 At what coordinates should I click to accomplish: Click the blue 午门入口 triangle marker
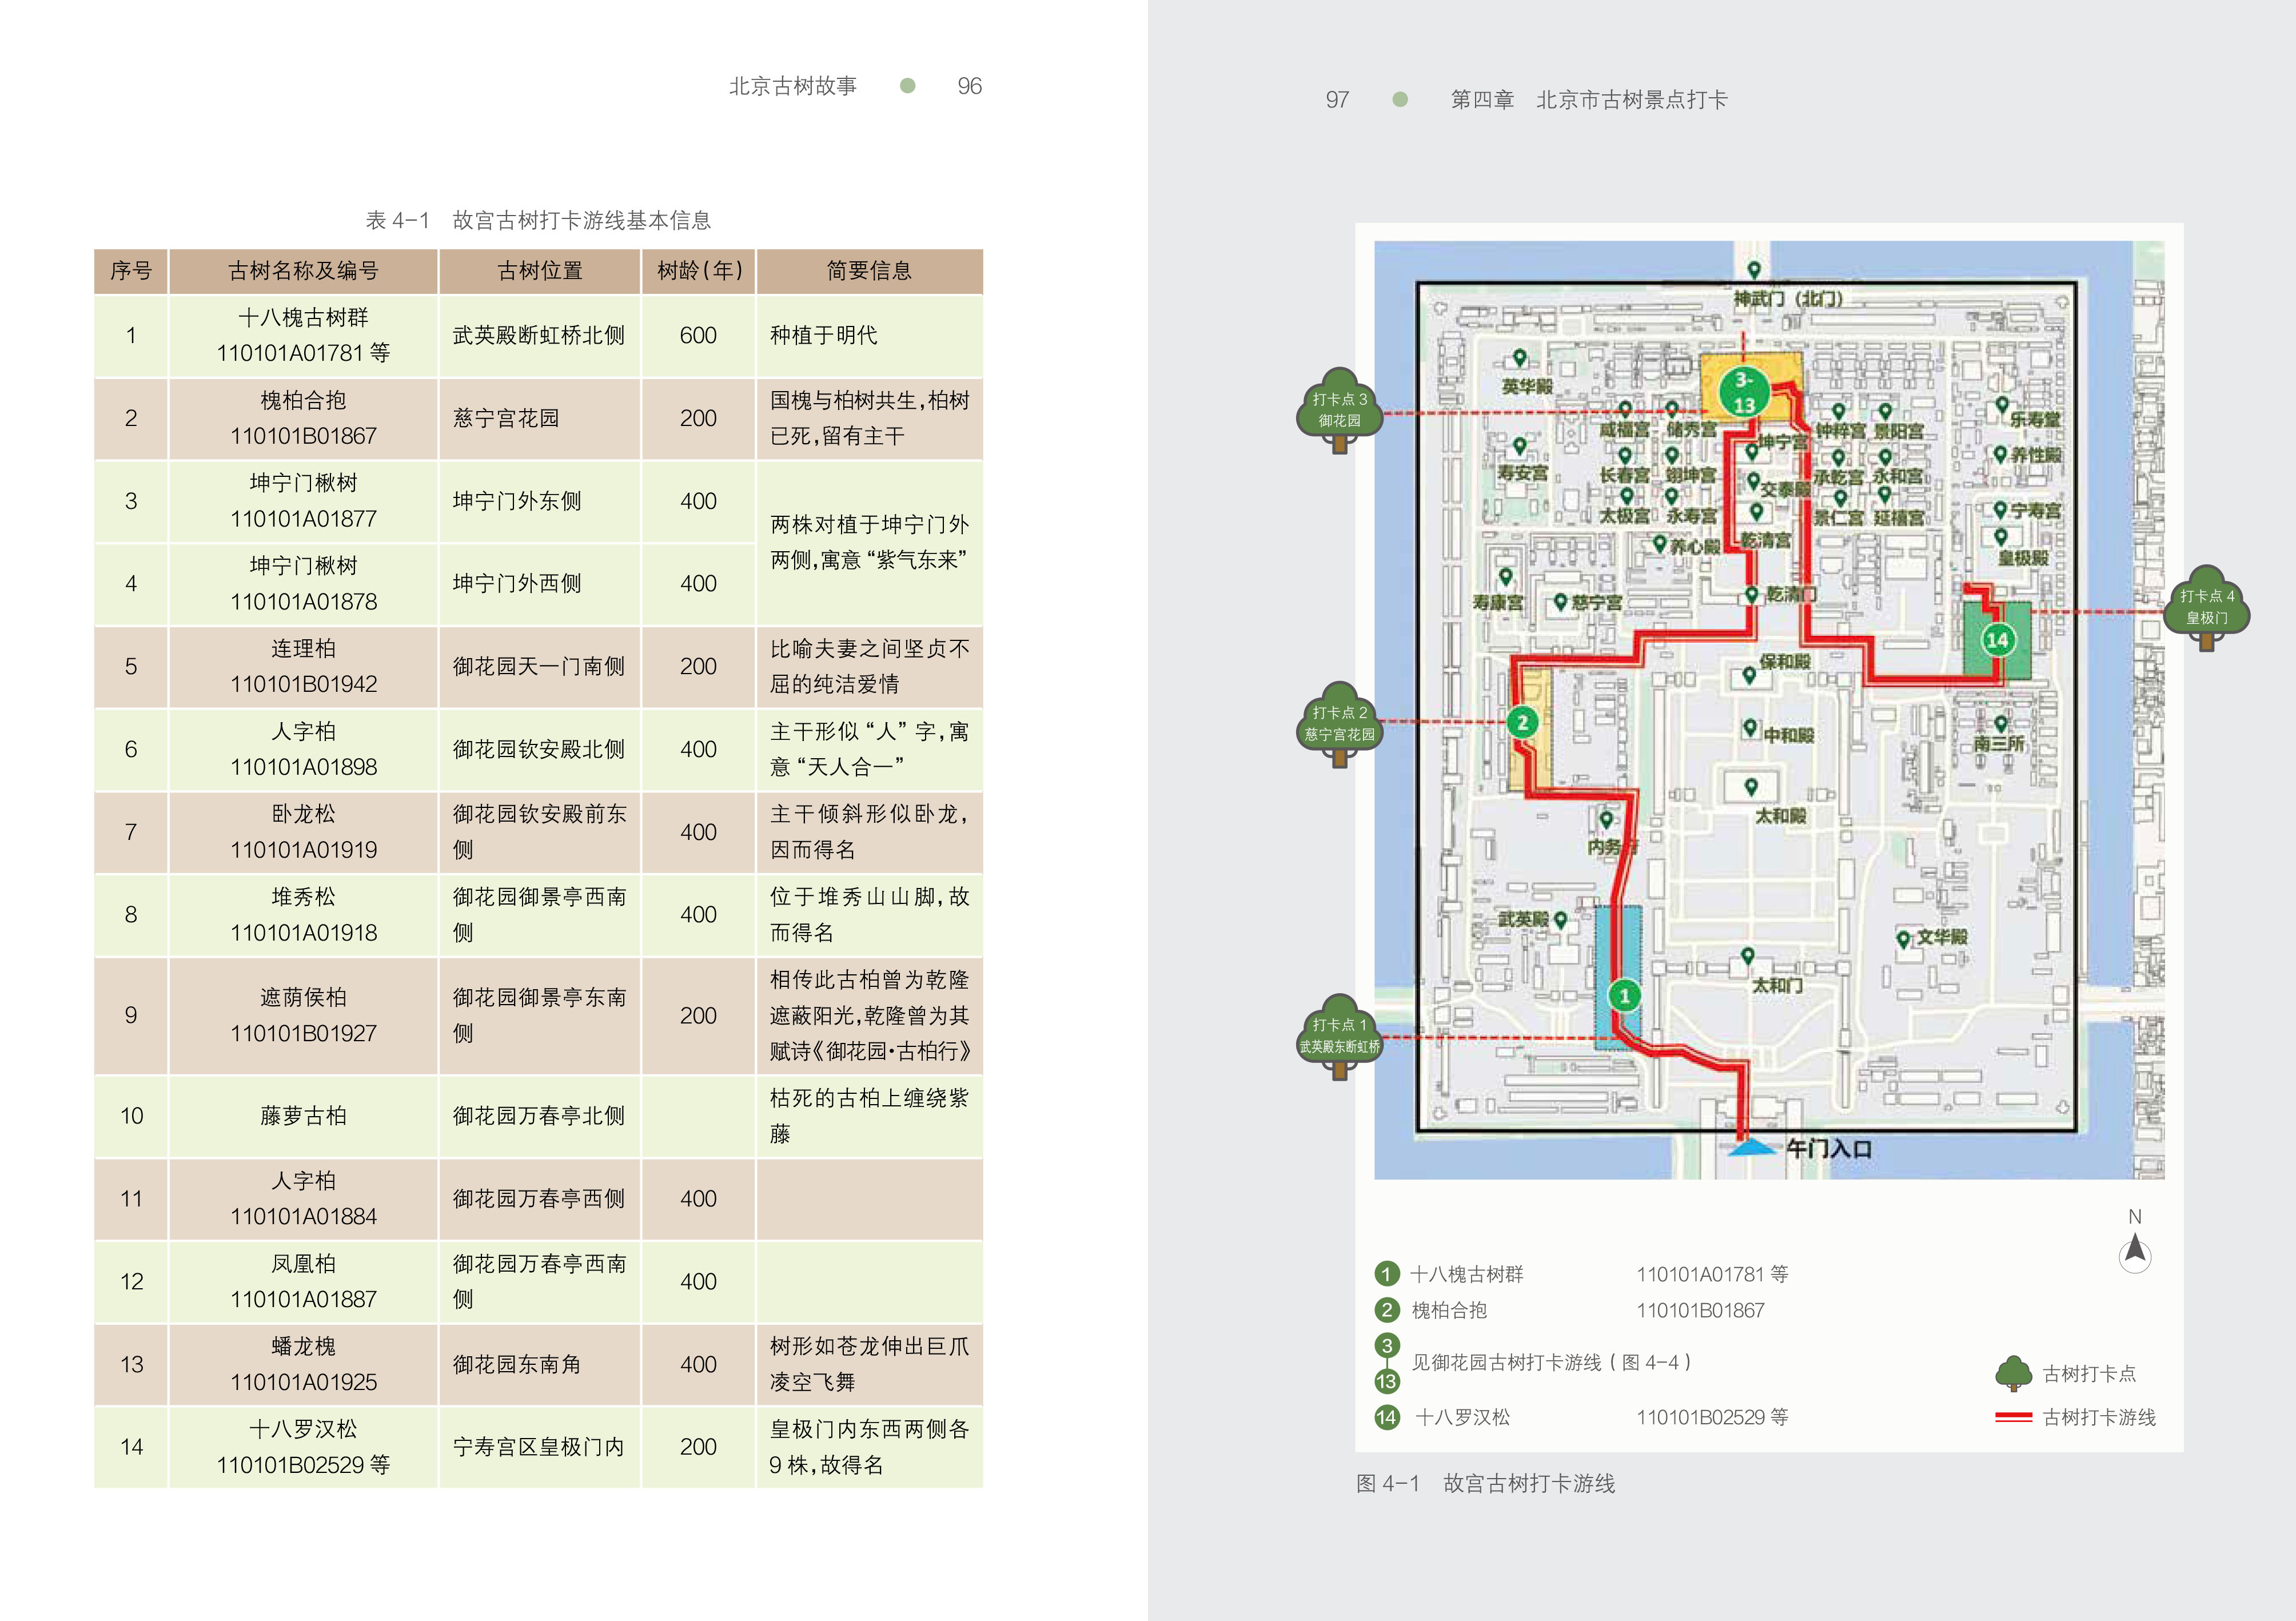(1752, 1148)
